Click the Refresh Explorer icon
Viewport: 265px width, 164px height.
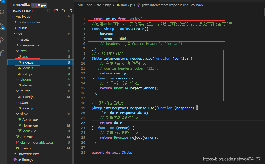click(x=63, y=11)
